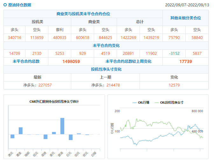214x160 pixels.
Task: Click the 原油 bar in the CME chart
Action: (x=62, y=126)
